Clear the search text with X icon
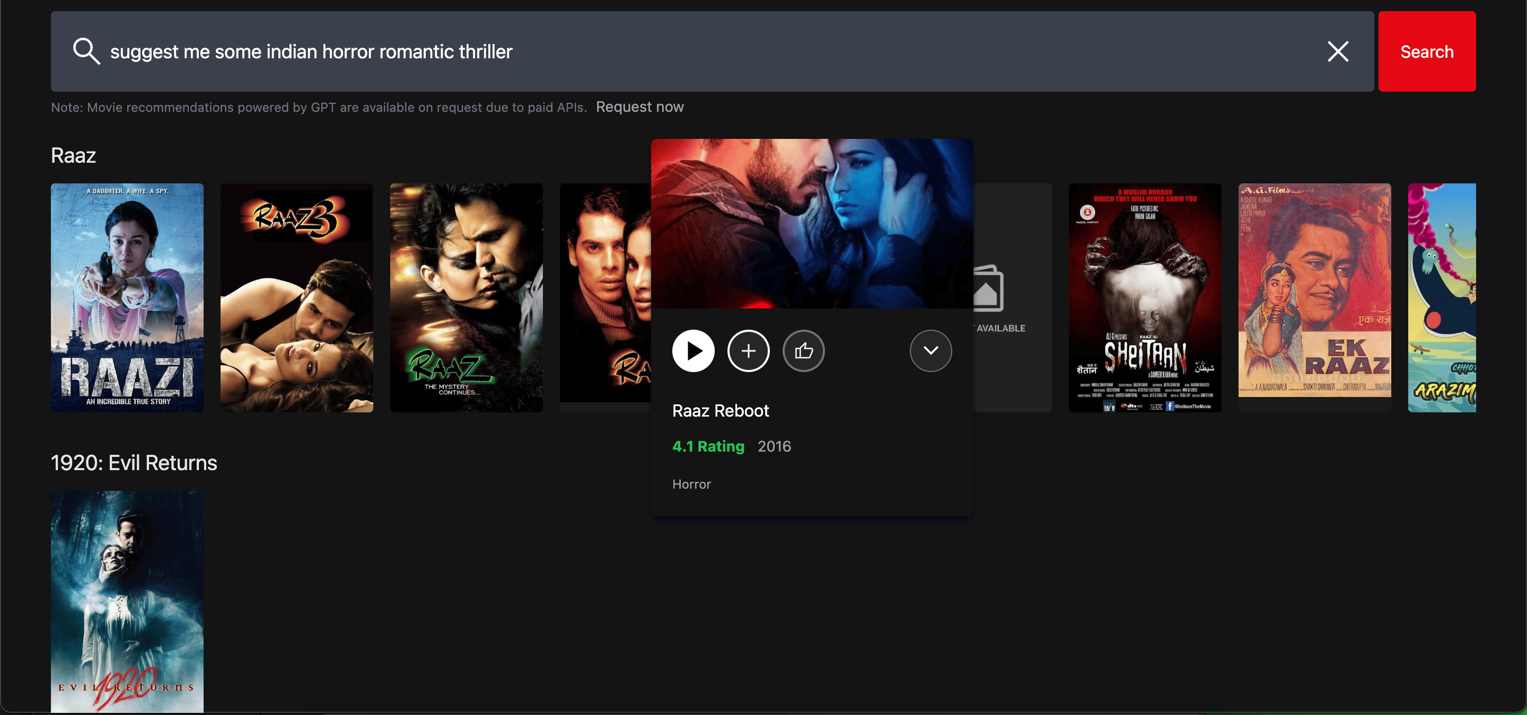The width and height of the screenshot is (1527, 715). point(1337,51)
